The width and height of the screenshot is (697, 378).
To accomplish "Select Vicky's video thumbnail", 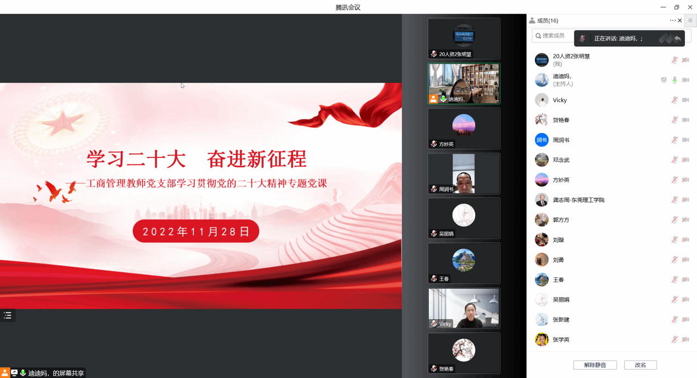I will pyautogui.click(x=464, y=308).
